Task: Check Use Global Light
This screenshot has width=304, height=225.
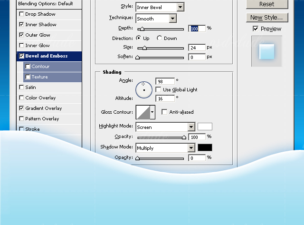Action: click(x=158, y=90)
